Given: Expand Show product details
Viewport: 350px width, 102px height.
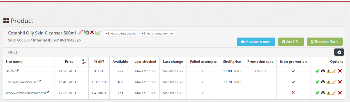Looking at the screenshot, I should point(121,33).
